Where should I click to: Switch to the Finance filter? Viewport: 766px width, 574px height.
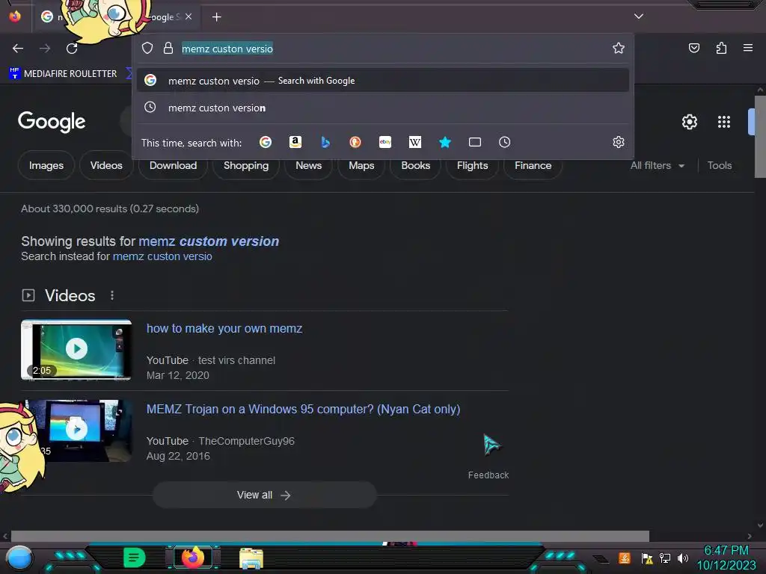(x=533, y=165)
